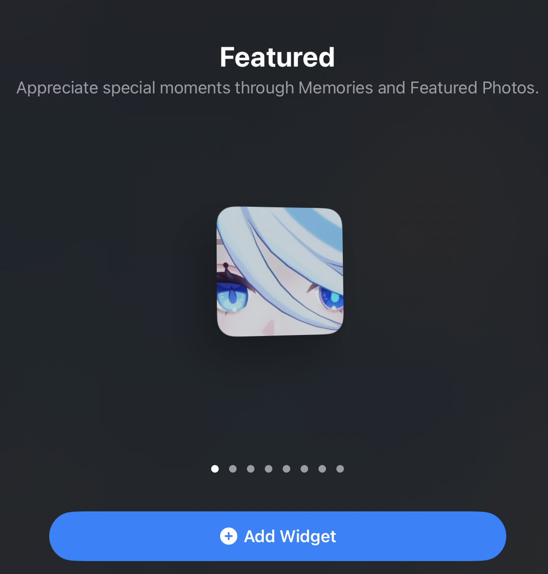
Task: Click the Widget label text on the blue button
Action: [x=308, y=537]
